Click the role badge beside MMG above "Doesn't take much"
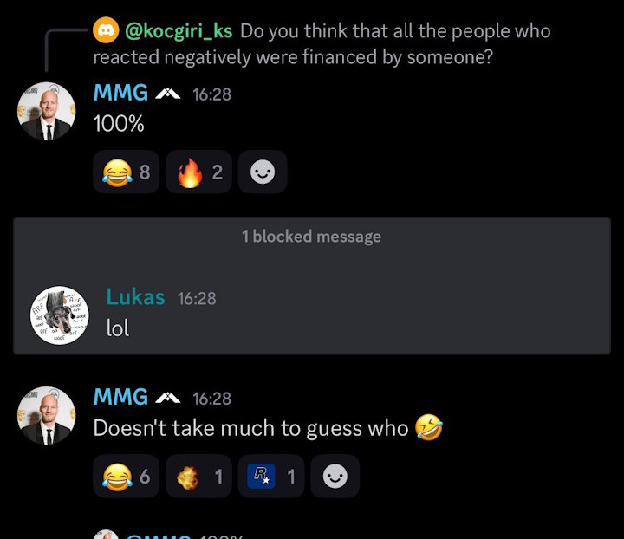 pyautogui.click(x=167, y=398)
